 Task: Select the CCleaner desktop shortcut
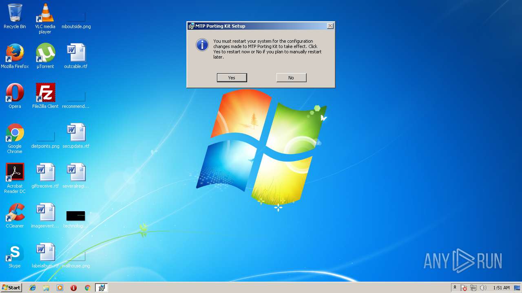[x=15, y=216]
